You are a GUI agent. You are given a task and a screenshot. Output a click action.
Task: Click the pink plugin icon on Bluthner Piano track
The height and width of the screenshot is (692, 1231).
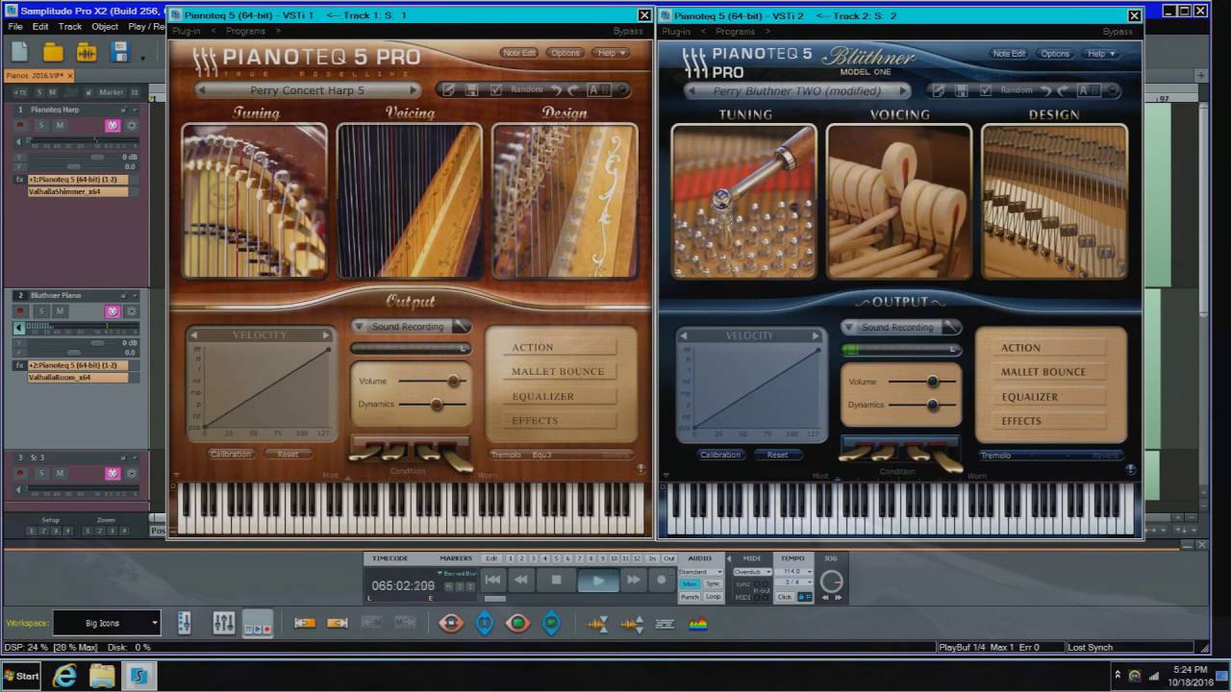coord(113,311)
